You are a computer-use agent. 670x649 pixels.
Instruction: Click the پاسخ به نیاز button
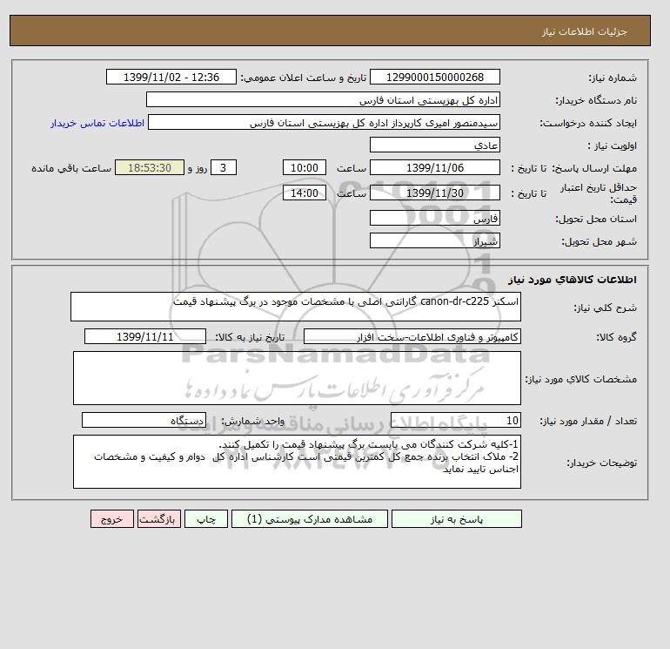pyautogui.click(x=456, y=519)
